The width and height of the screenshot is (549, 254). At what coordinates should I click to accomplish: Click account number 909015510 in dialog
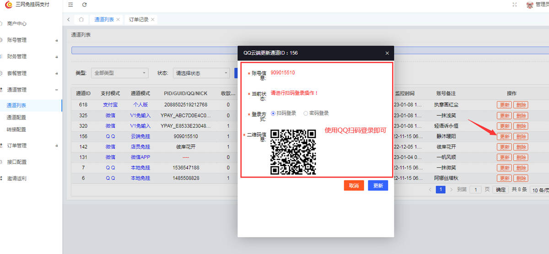(283, 73)
